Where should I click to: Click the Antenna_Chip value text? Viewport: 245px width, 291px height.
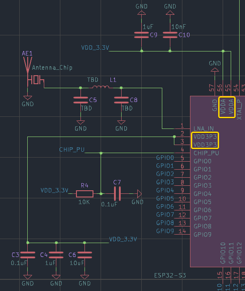[x=52, y=68]
